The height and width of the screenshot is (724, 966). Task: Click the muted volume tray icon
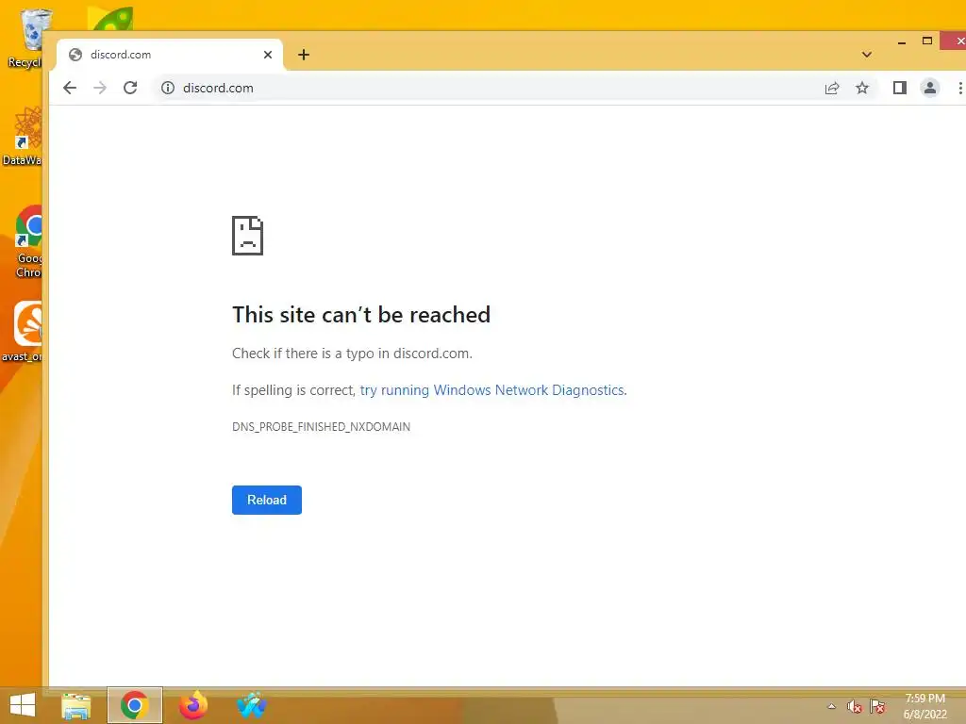pyautogui.click(x=854, y=706)
